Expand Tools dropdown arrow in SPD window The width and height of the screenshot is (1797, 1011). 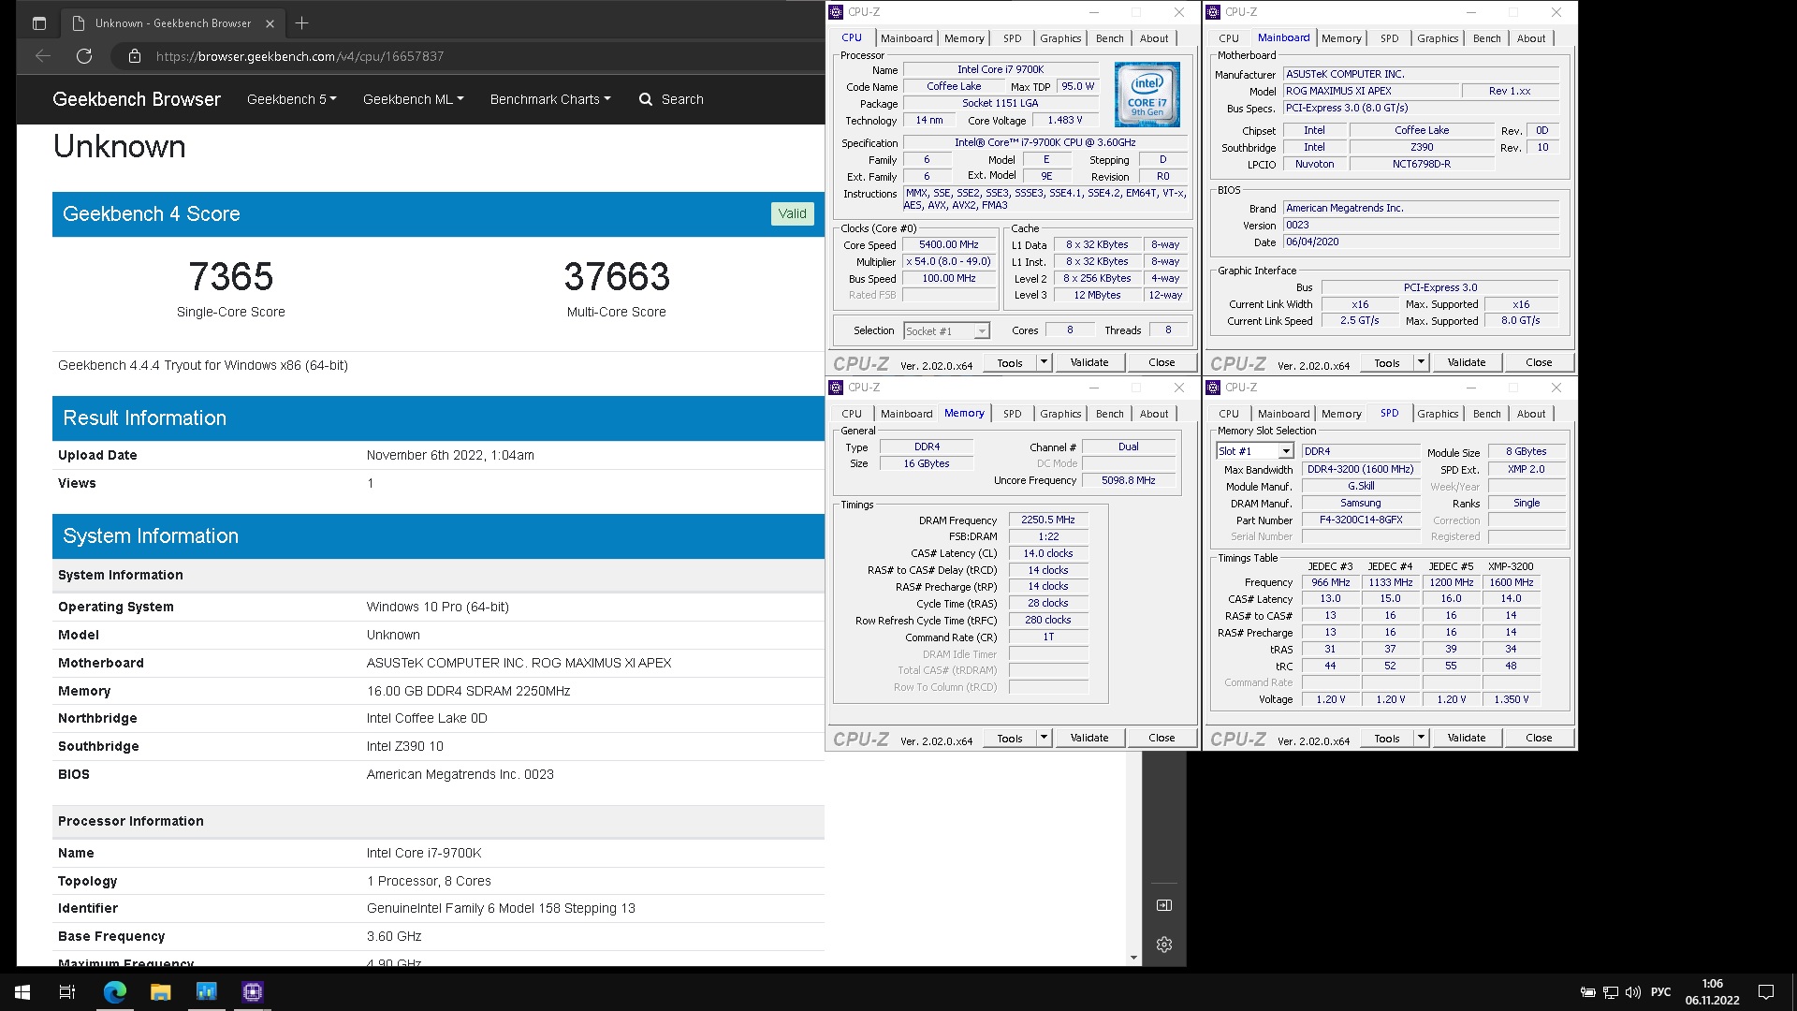pos(1421,738)
